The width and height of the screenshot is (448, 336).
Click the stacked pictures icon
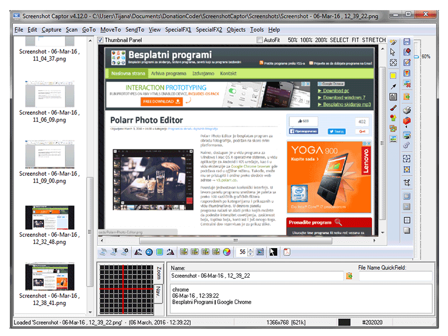coord(393,129)
